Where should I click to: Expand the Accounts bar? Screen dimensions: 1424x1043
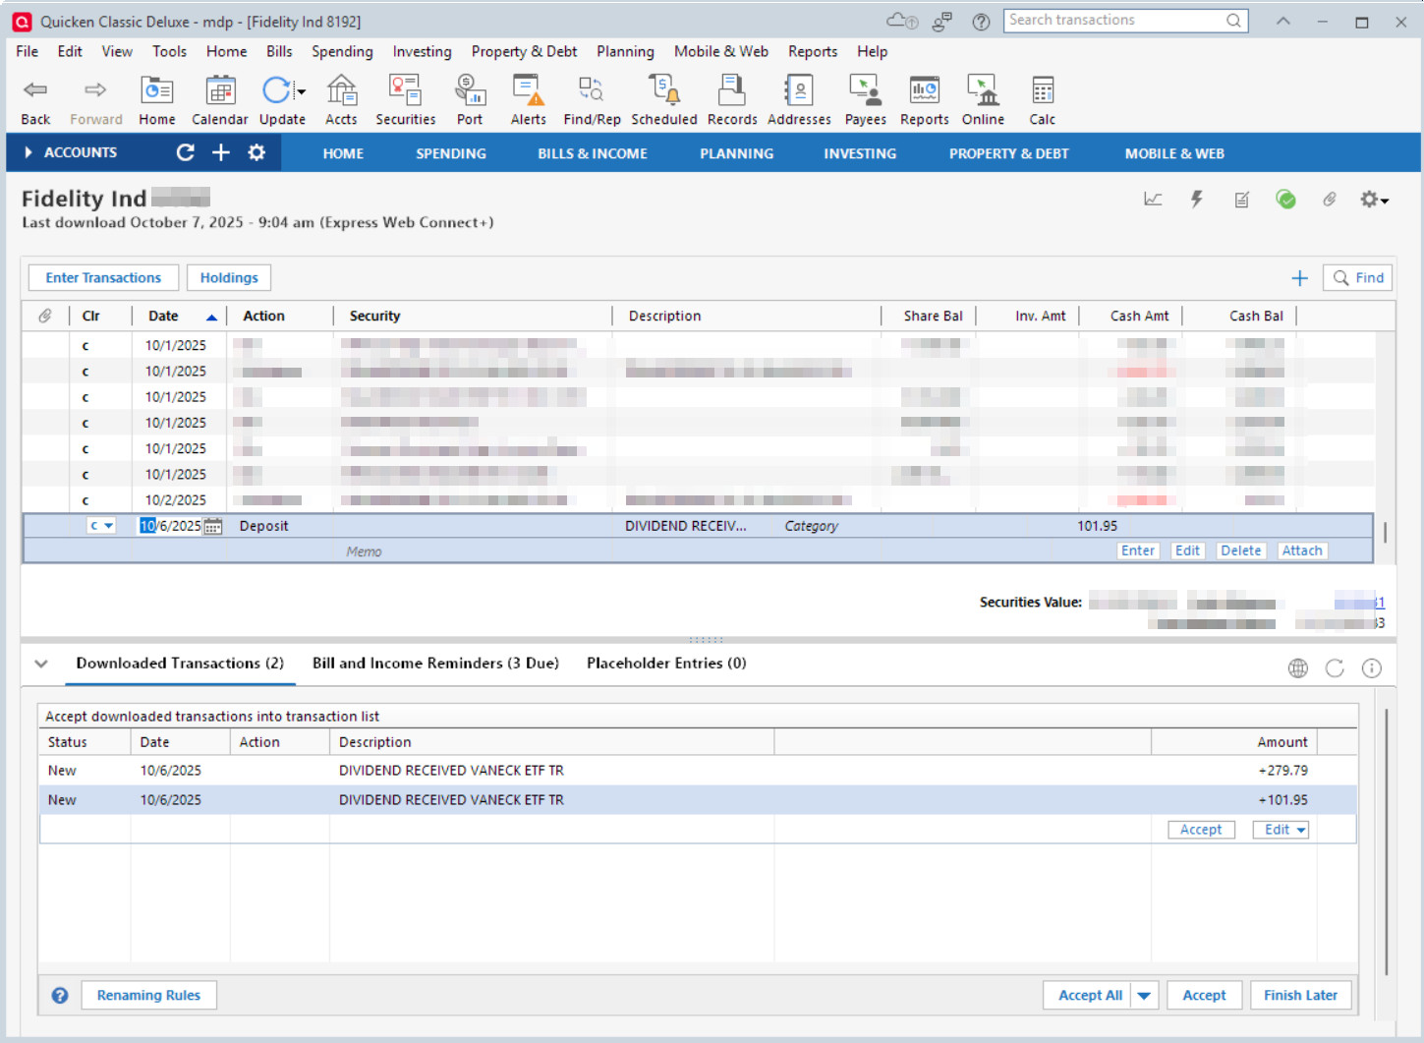pyautogui.click(x=28, y=152)
